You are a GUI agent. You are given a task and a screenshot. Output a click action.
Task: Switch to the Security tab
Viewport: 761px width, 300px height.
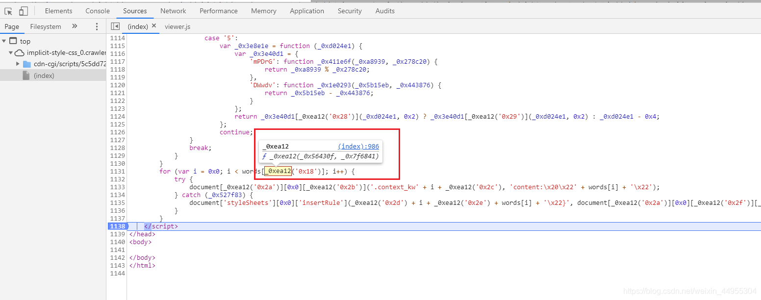click(x=350, y=11)
